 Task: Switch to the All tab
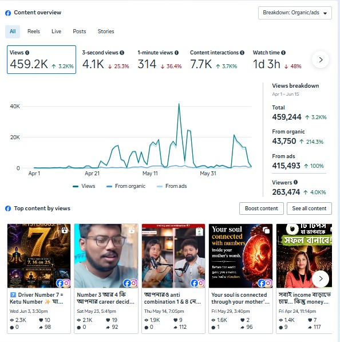13,32
